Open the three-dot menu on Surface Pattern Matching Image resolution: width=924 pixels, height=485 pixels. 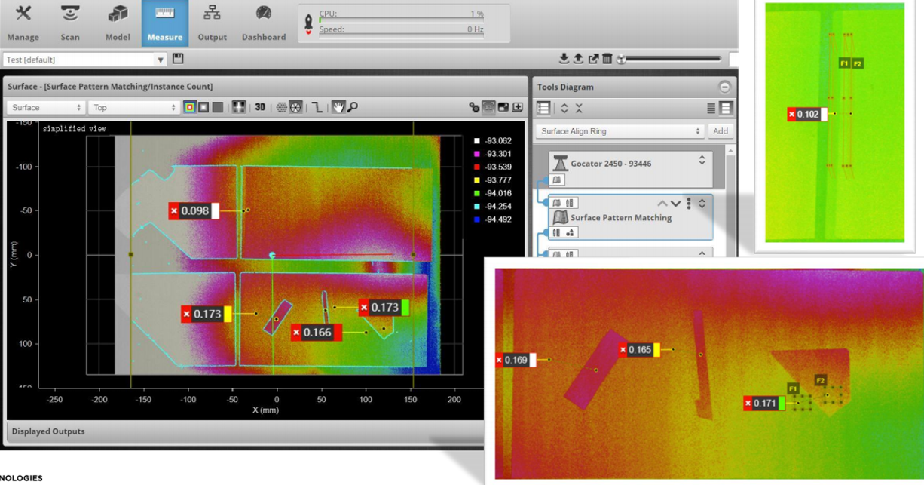(689, 204)
